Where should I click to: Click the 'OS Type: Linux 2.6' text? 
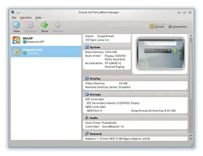97,40
